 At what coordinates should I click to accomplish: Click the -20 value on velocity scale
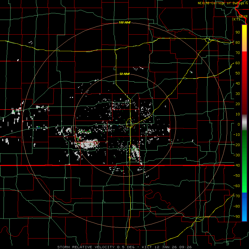point(237,145)
